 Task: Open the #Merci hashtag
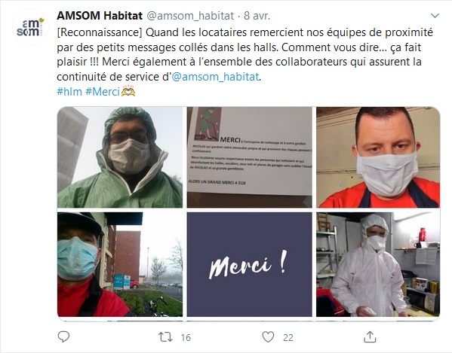click(103, 92)
